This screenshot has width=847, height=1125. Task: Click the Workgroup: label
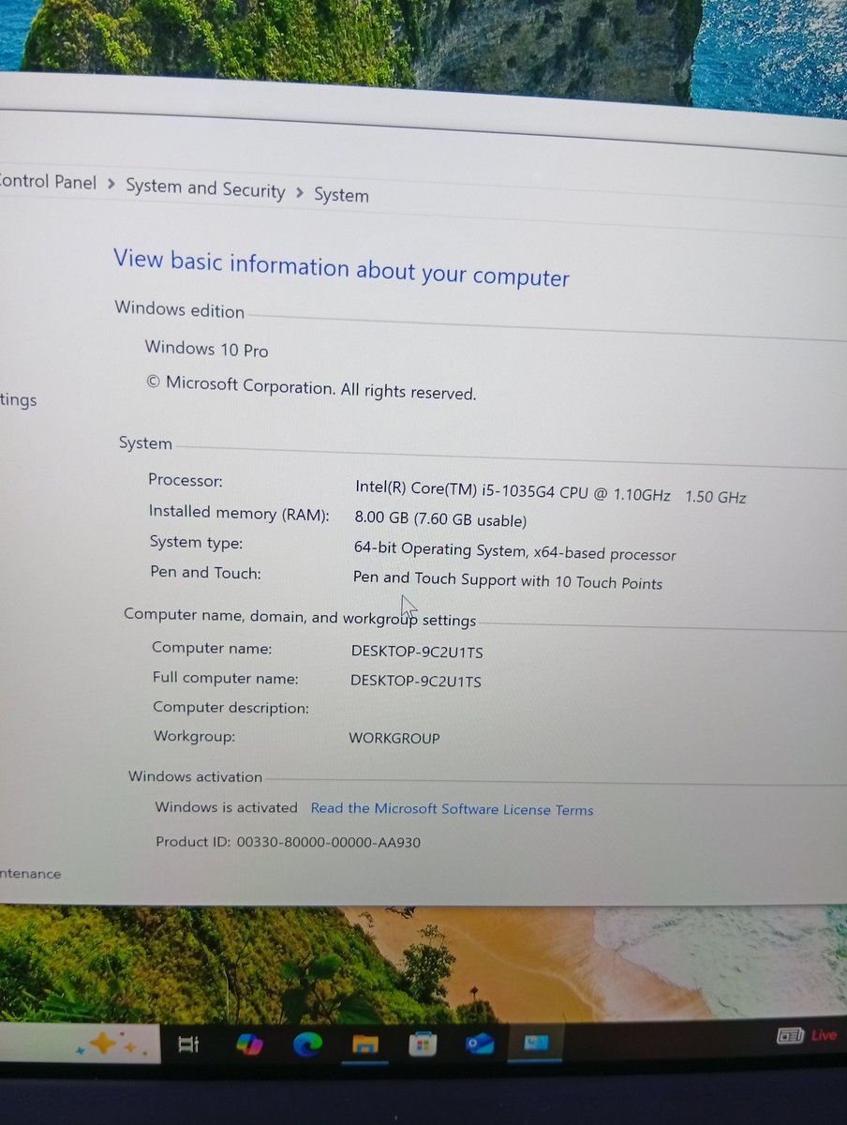(x=194, y=737)
